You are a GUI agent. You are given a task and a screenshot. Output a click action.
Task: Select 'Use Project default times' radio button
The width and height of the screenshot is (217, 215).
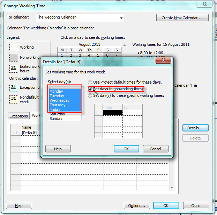tap(90, 82)
